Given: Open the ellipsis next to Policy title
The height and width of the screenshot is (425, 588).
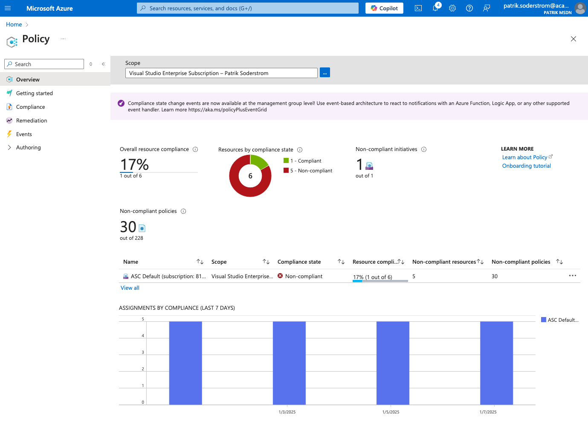Looking at the screenshot, I should coord(63,39).
